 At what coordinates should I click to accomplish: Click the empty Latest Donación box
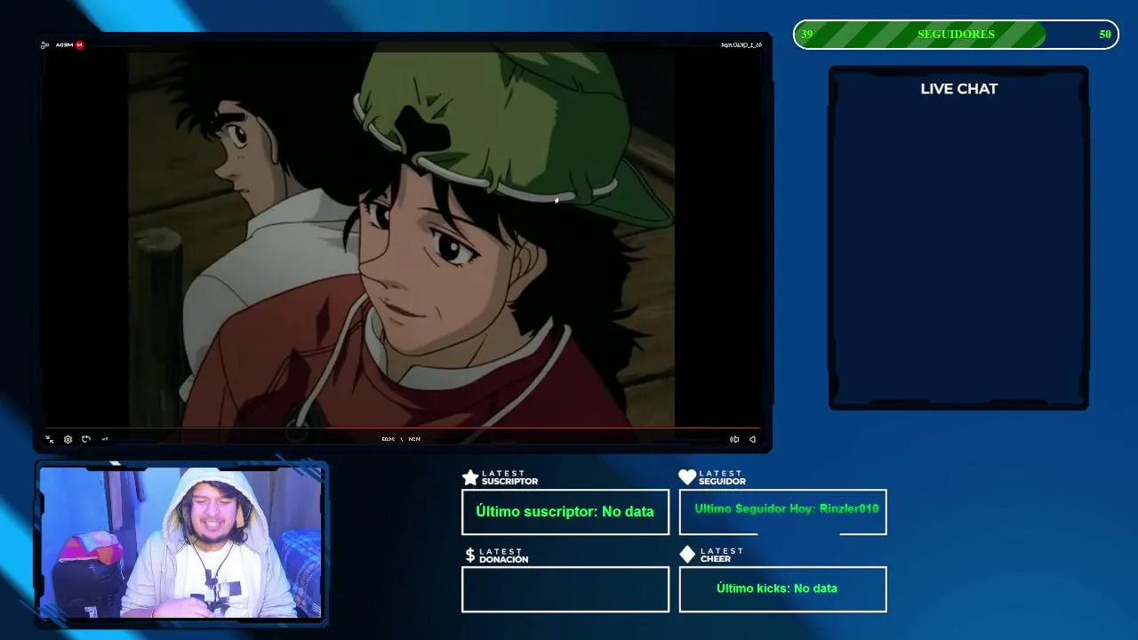tap(565, 589)
